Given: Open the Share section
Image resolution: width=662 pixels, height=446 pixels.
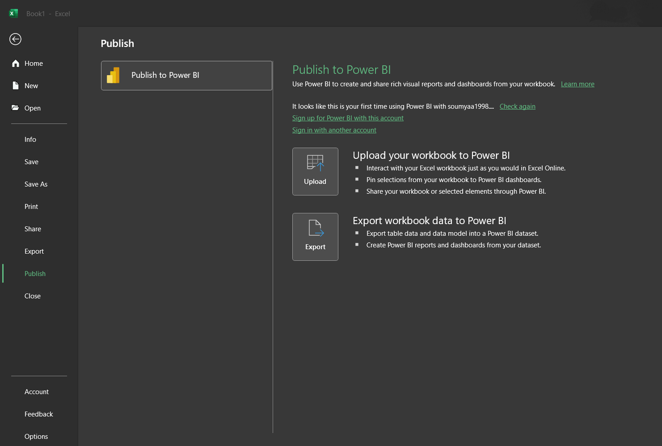Looking at the screenshot, I should tap(39, 229).
